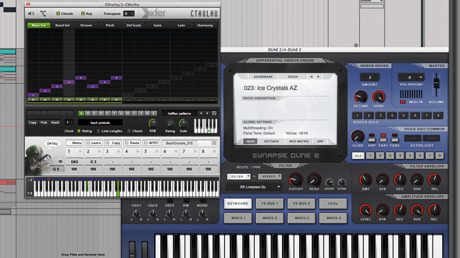Switch to the Harmony tab
Viewport: 460px width, 258px height.
pyautogui.click(x=205, y=25)
